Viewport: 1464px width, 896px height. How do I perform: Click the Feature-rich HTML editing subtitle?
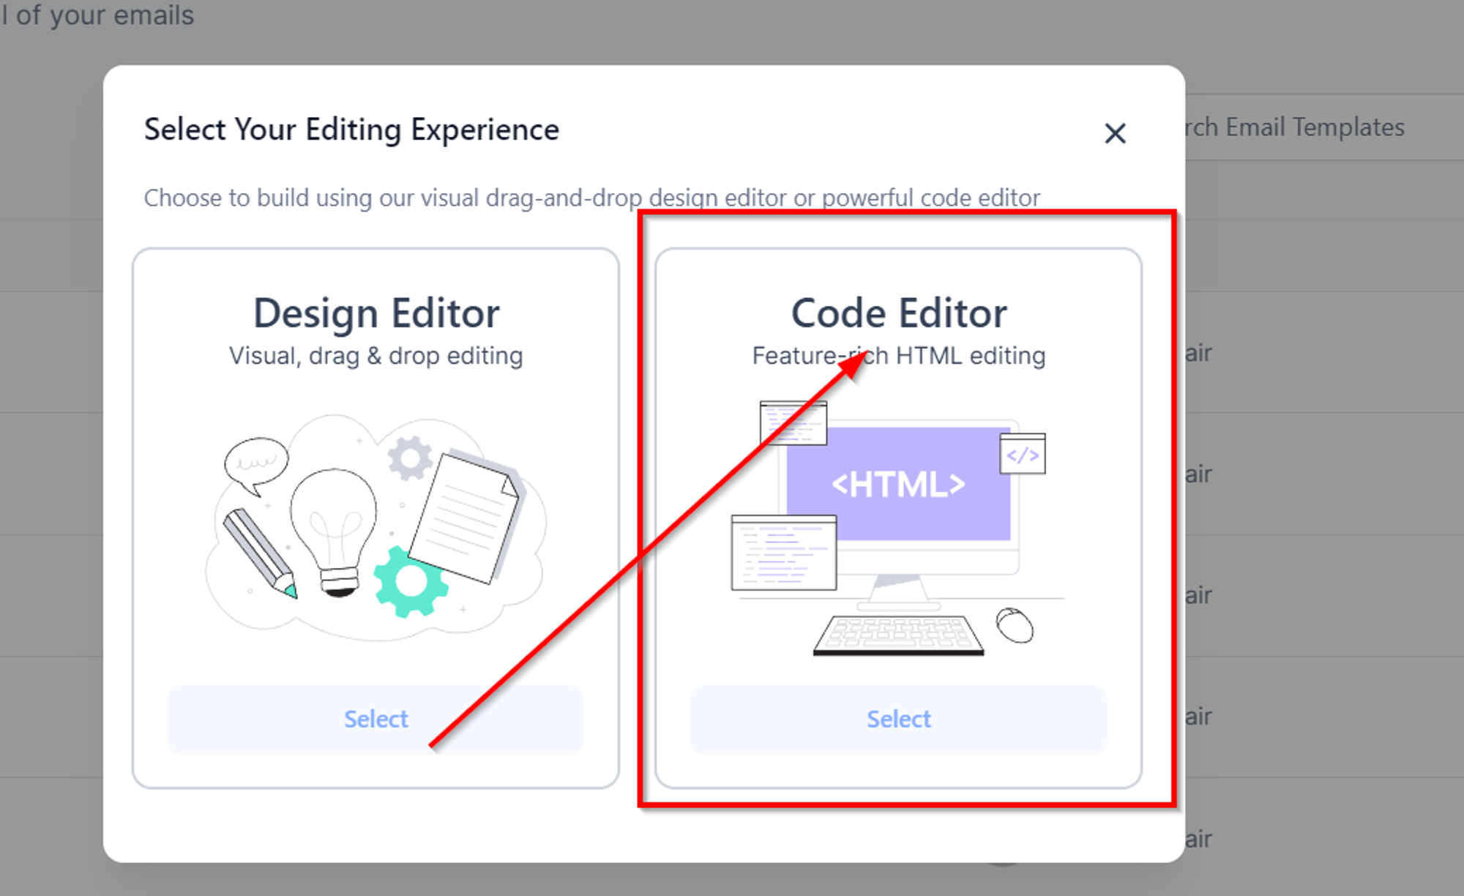(x=899, y=356)
